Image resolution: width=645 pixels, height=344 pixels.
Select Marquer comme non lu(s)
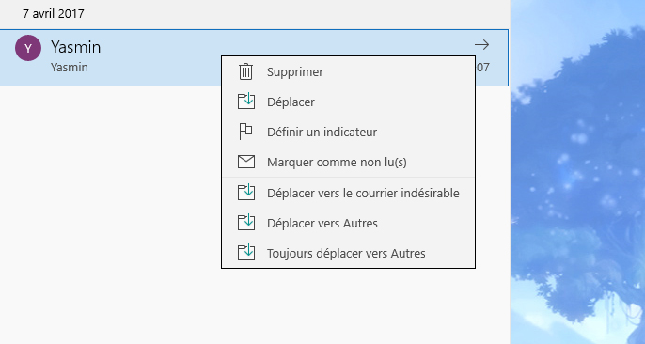point(349,163)
